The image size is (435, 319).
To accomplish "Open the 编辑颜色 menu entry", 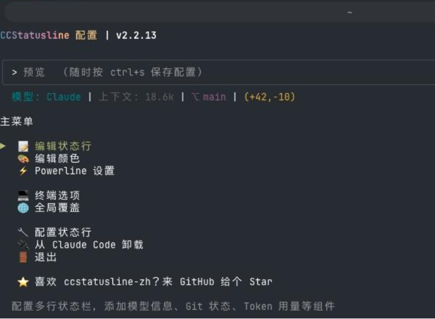I will pyautogui.click(x=57, y=159).
